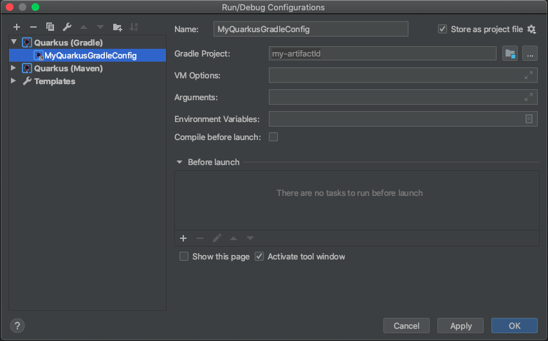The height and width of the screenshot is (341, 548).
Task: Select MyQuarkusGradleConfig in the tree
Action: [87, 55]
